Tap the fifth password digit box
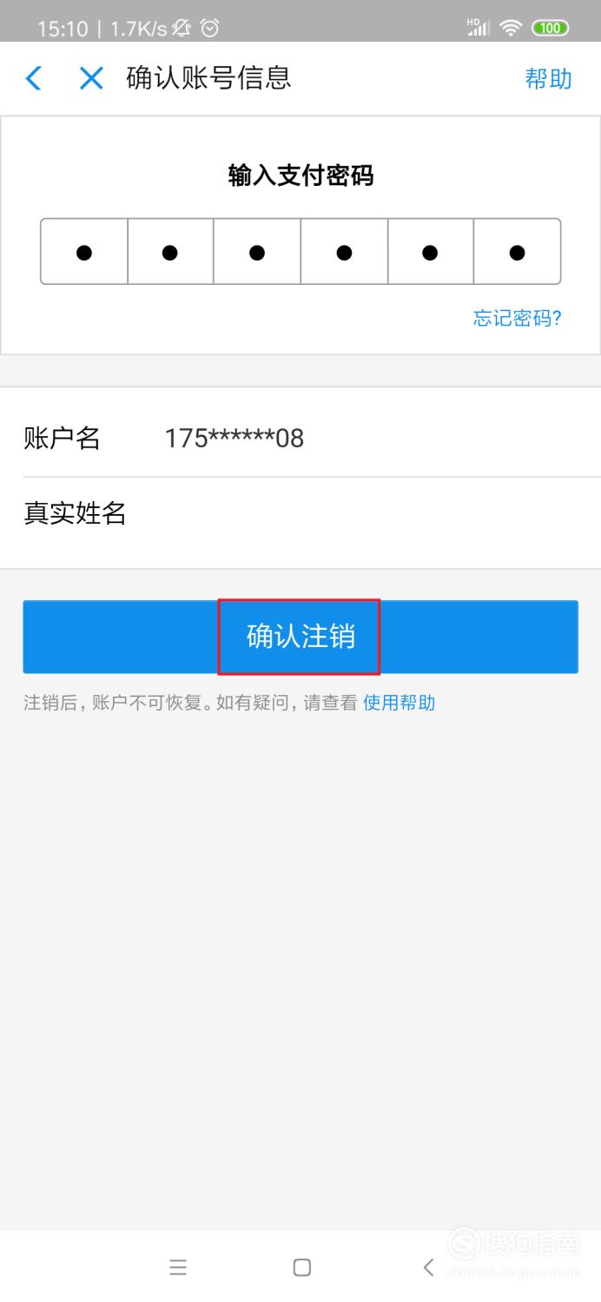 click(430, 252)
